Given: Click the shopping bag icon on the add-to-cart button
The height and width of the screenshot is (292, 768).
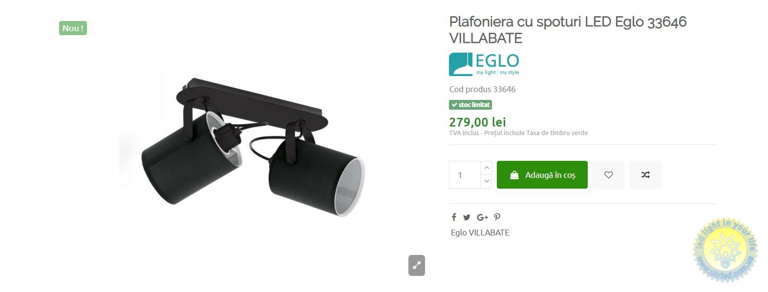Looking at the screenshot, I should tap(514, 175).
